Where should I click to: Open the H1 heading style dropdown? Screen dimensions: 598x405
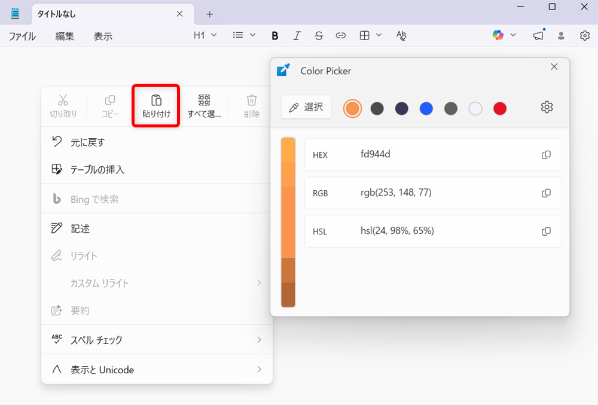pyautogui.click(x=205, y=35)
